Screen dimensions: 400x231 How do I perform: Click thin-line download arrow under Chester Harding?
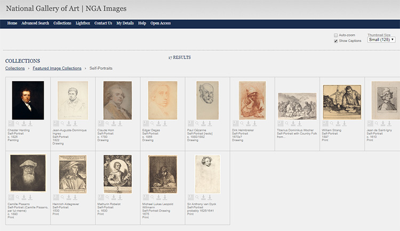[30, 124]
